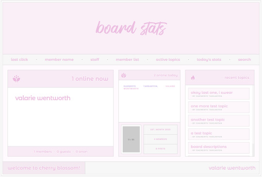The image size is (262, 177).
Task: Click the recent topics heading
Action: click(x=237, y=77)
